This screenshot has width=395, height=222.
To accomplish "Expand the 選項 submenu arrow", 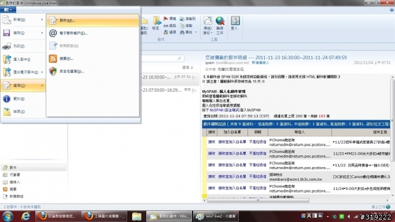I will (42, 86).
